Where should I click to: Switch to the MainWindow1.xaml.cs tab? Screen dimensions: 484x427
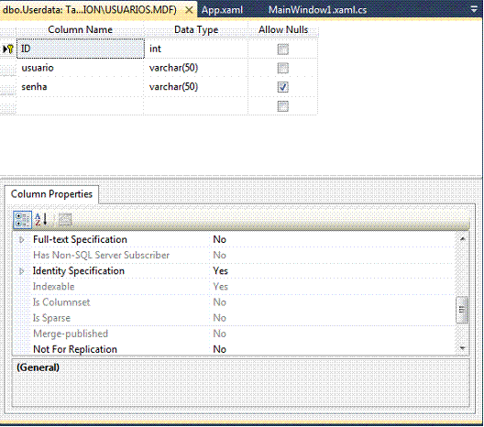click(x=317, y=10)
